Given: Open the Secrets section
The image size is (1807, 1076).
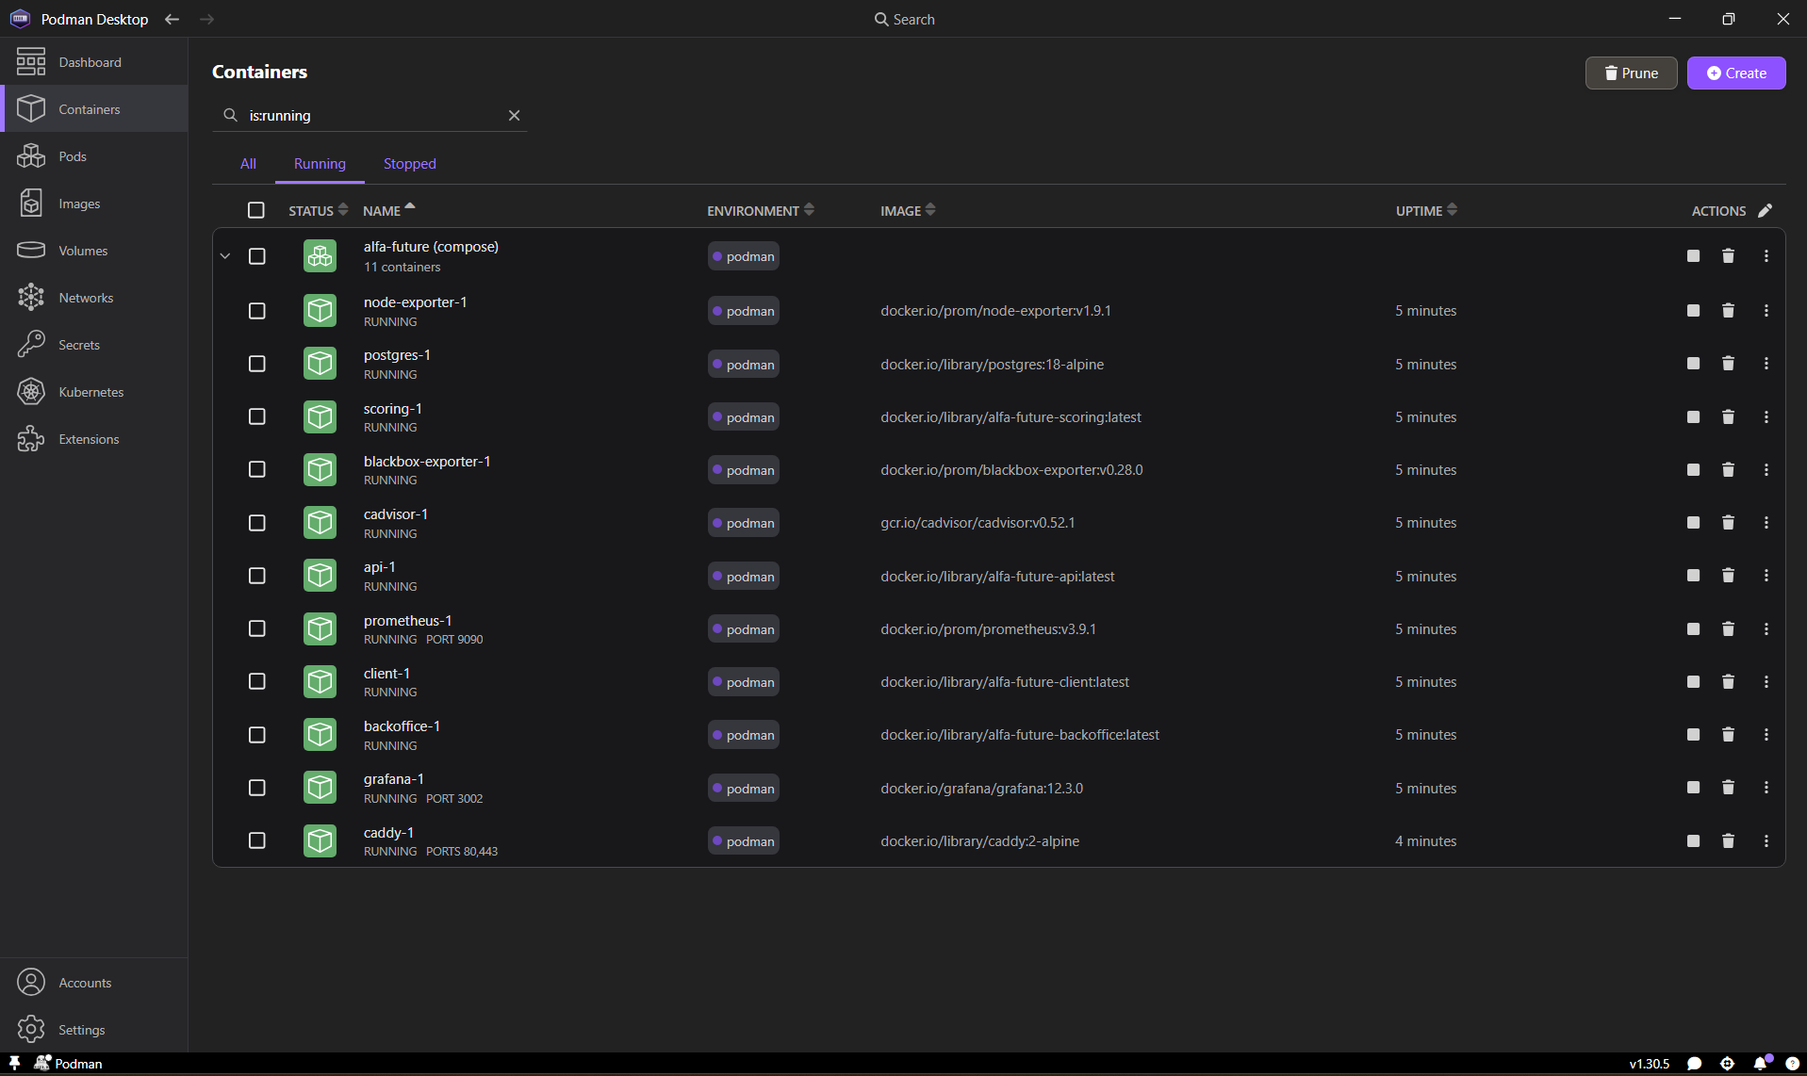Looking at the screenshot, I should click(93, 345).
